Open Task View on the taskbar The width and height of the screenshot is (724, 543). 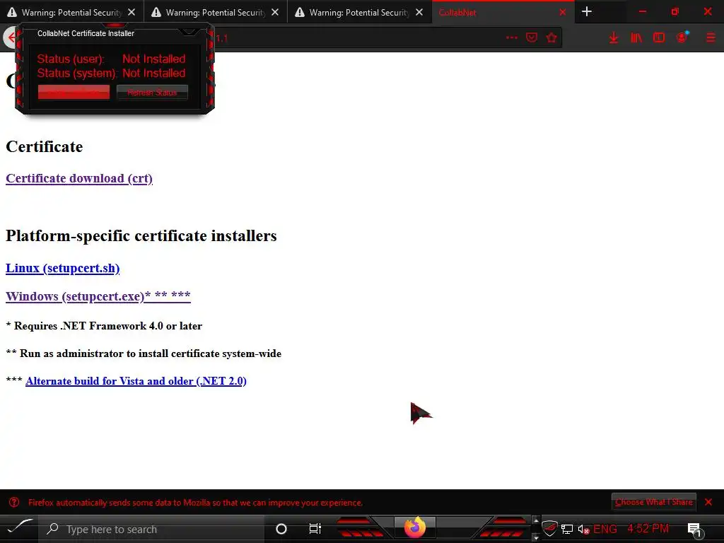coord(315,529)
